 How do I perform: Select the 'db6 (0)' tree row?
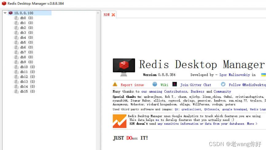coord(26,48)
